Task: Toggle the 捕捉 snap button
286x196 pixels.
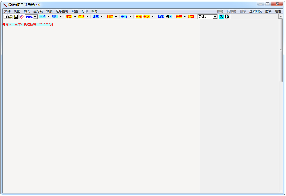Action: pyautogui.click(x=110, y=17)
